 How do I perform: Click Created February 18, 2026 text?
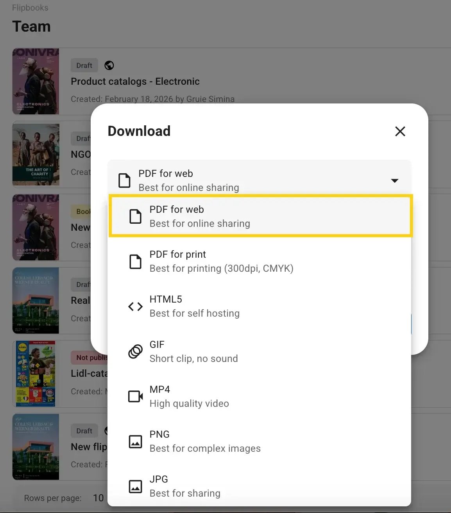153,99
